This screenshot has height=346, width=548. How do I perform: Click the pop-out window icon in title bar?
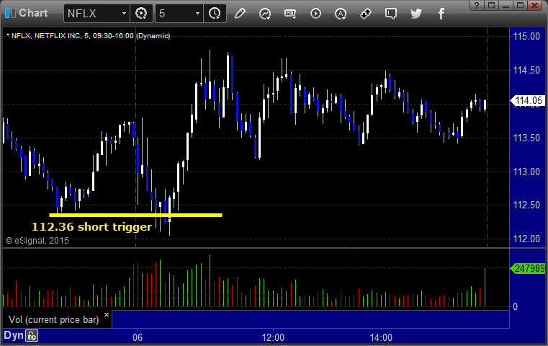coord(491,5)
